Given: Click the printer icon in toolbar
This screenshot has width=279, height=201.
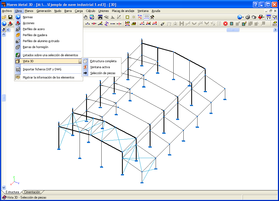Looking at the screenshot, I should (x=248, y=17).
